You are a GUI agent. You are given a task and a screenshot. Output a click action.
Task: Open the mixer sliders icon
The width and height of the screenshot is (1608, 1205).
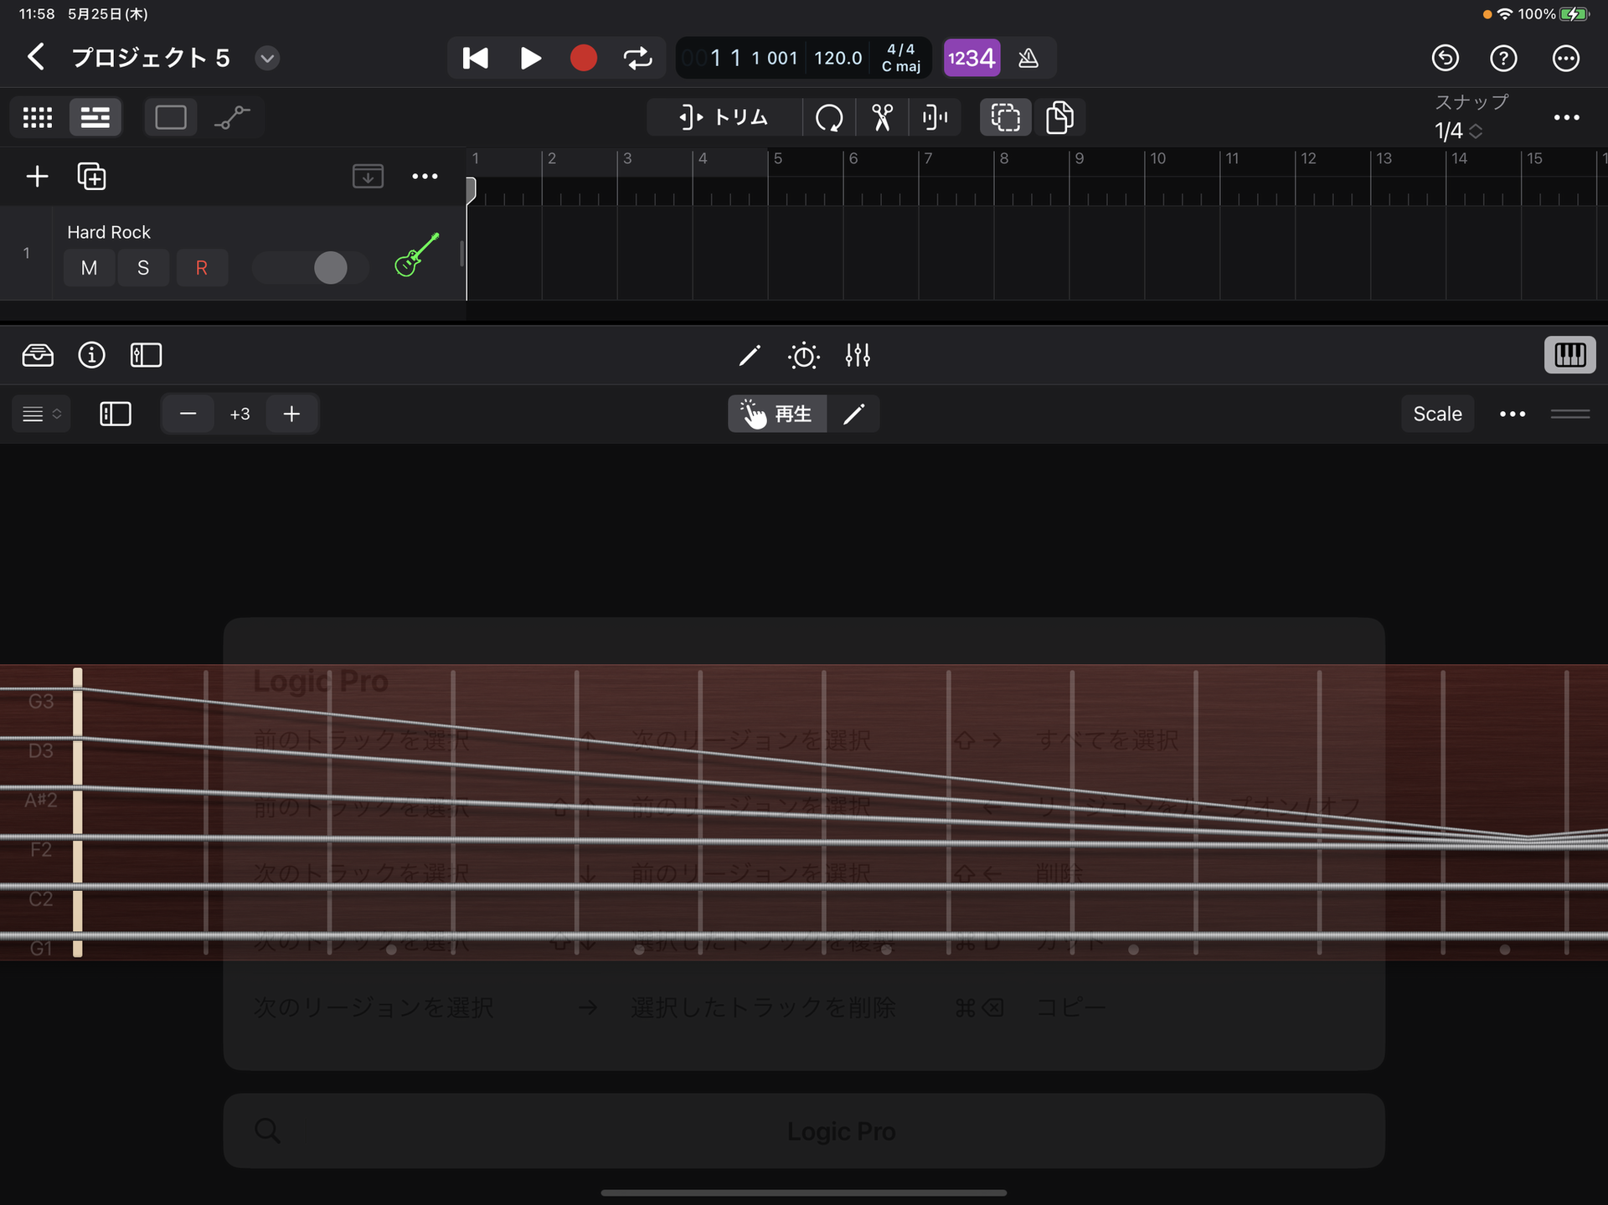pos(858,356)
